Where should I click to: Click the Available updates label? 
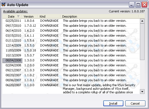15,11
